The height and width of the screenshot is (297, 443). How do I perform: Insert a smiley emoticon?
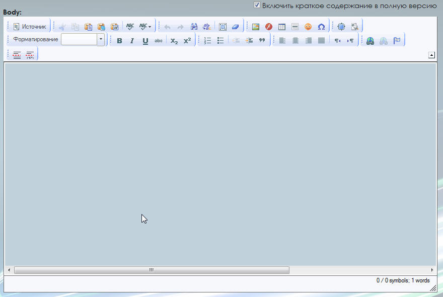308,27
